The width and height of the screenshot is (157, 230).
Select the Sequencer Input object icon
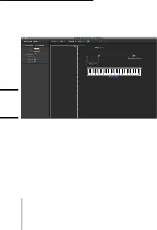(134, 56)
